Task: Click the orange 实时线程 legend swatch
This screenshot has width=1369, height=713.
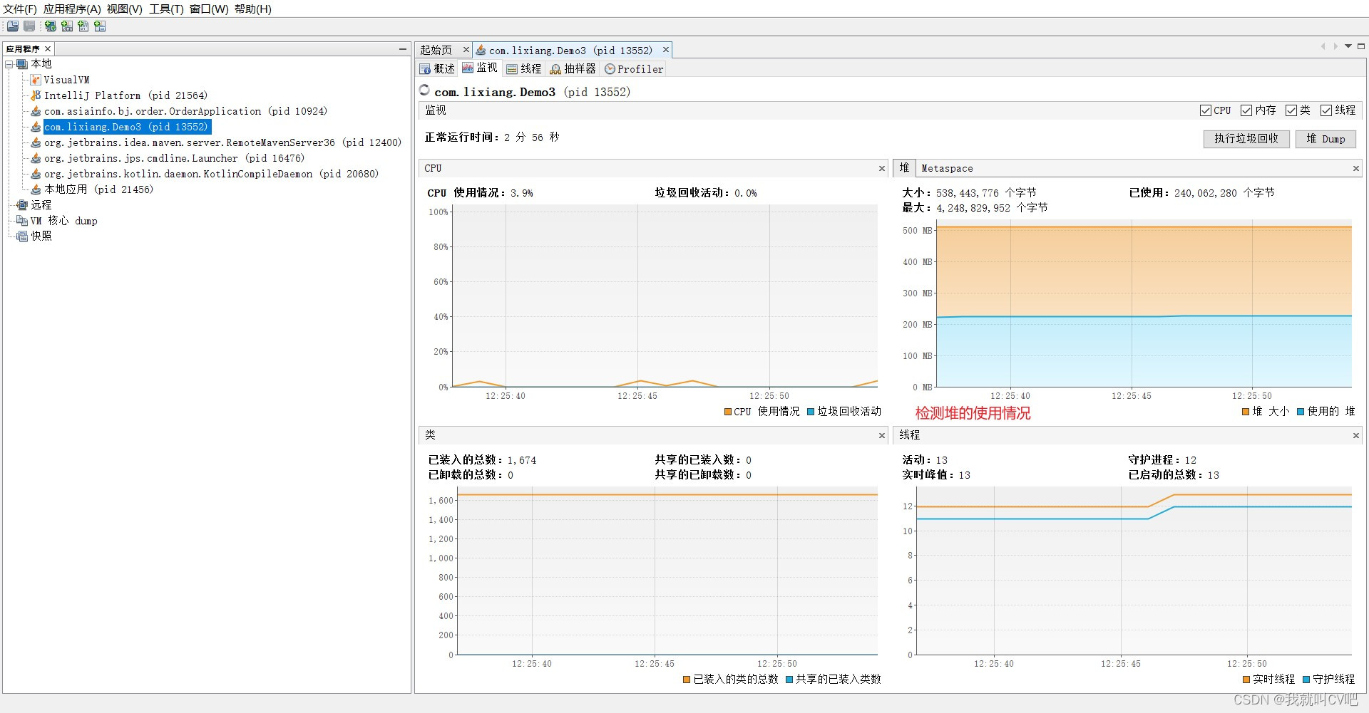Action: click(1246, 680)
